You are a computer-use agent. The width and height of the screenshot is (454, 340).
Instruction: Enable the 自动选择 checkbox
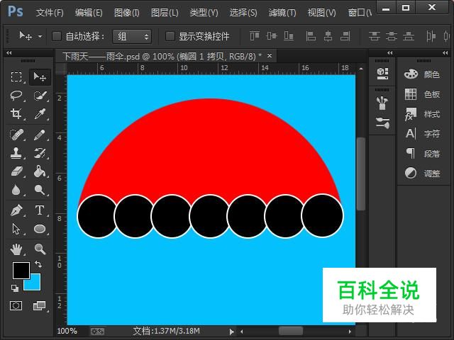(57, 36)
